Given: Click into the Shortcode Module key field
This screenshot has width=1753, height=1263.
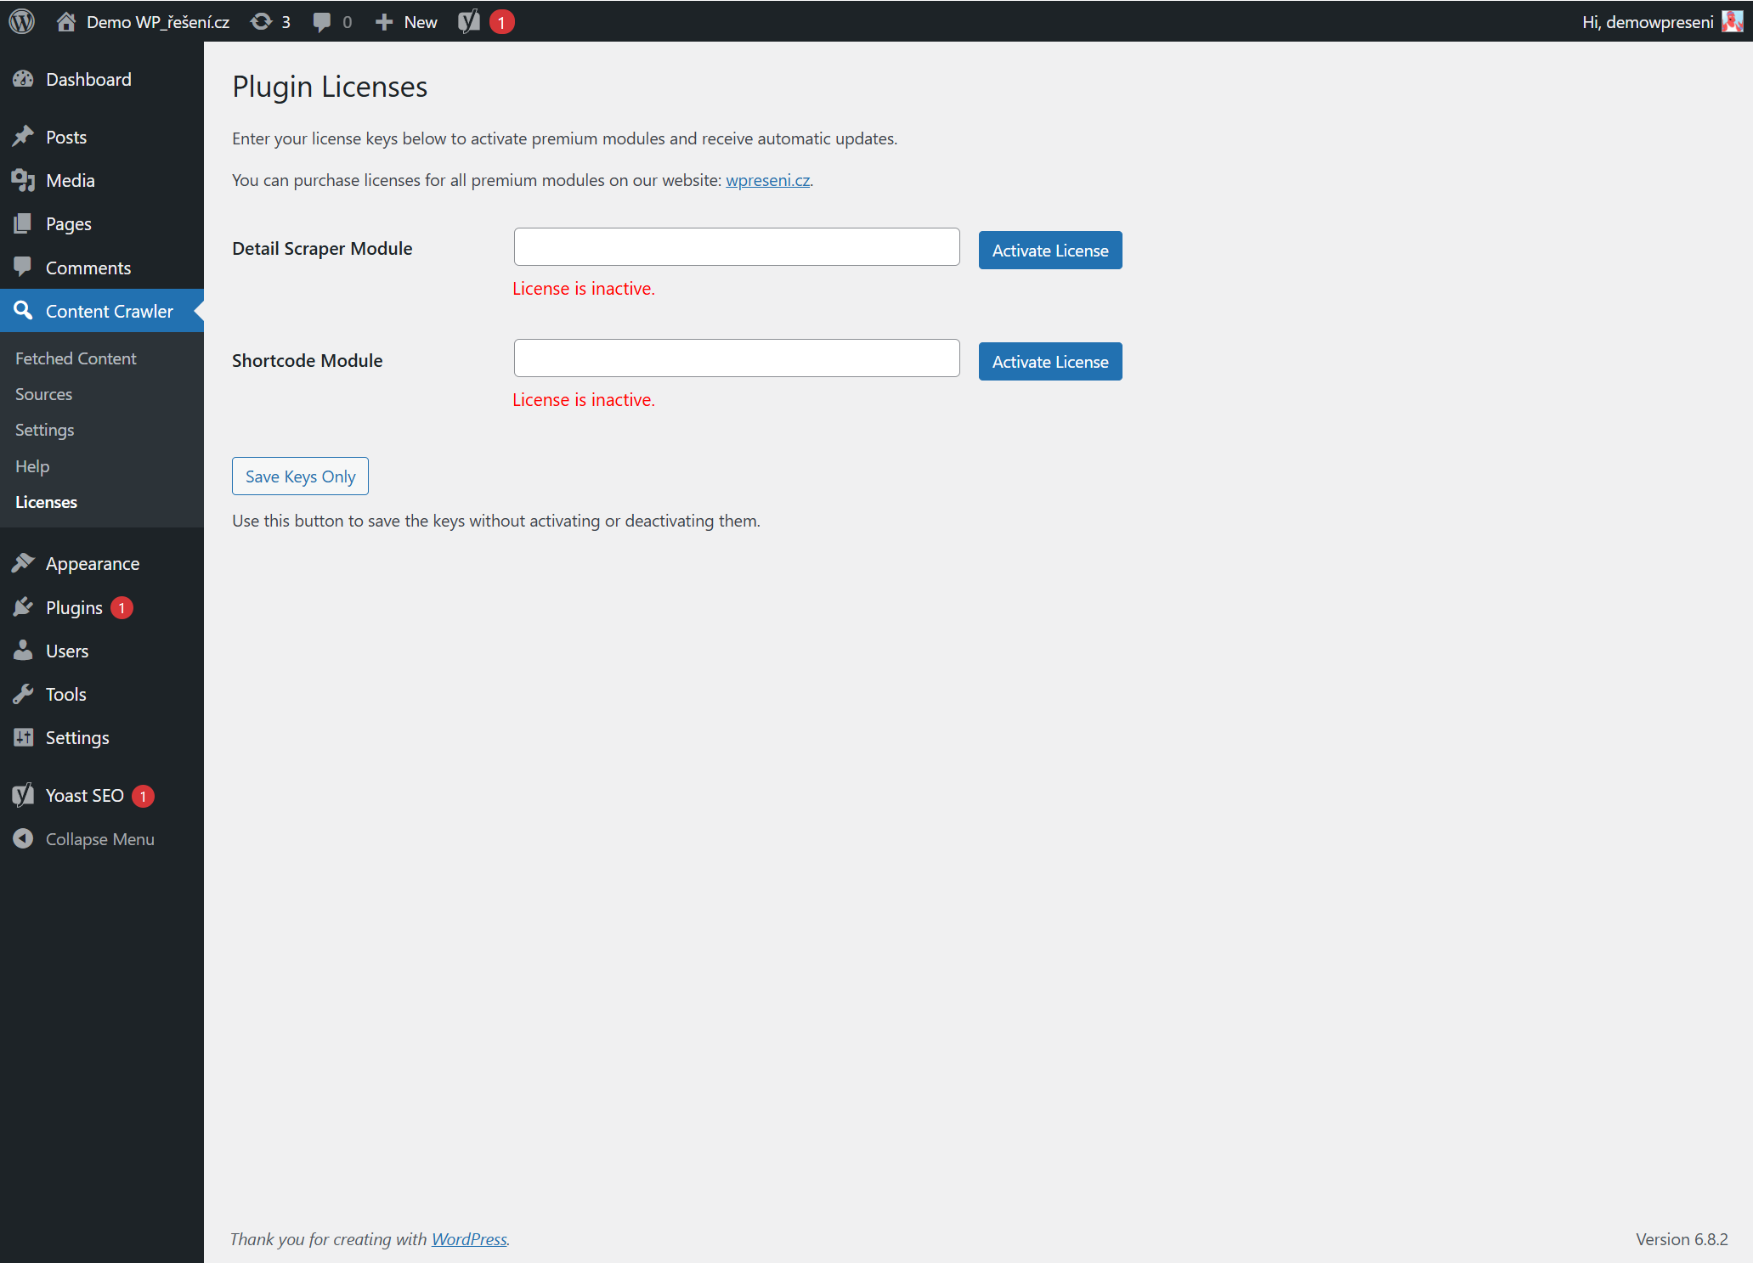Looking at the screenshot, I should [x=737, y=358].
